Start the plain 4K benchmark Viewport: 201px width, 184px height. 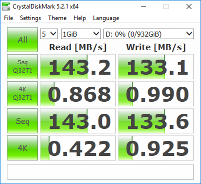coord(22,148)
